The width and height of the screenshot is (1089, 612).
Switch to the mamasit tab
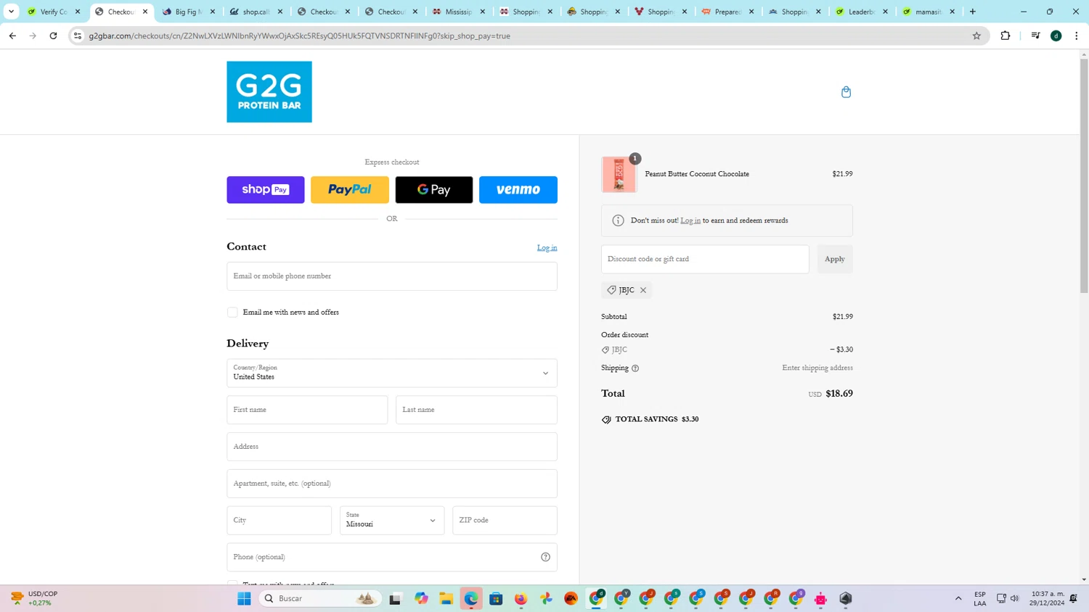click(x=929, y=12)
